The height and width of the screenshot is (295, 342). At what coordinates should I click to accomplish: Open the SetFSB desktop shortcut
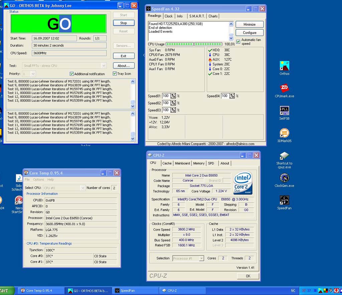[x=285, y=111]
